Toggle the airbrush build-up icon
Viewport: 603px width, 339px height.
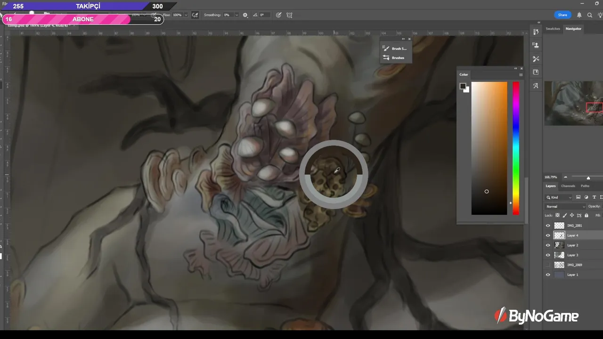[195, 15]
